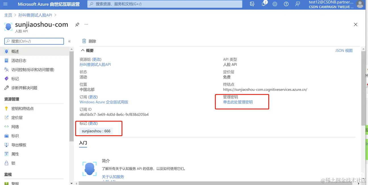Close the sunjiaoshou-com resource blade
This screenshot has height=185, width=368.
point(356,25)
